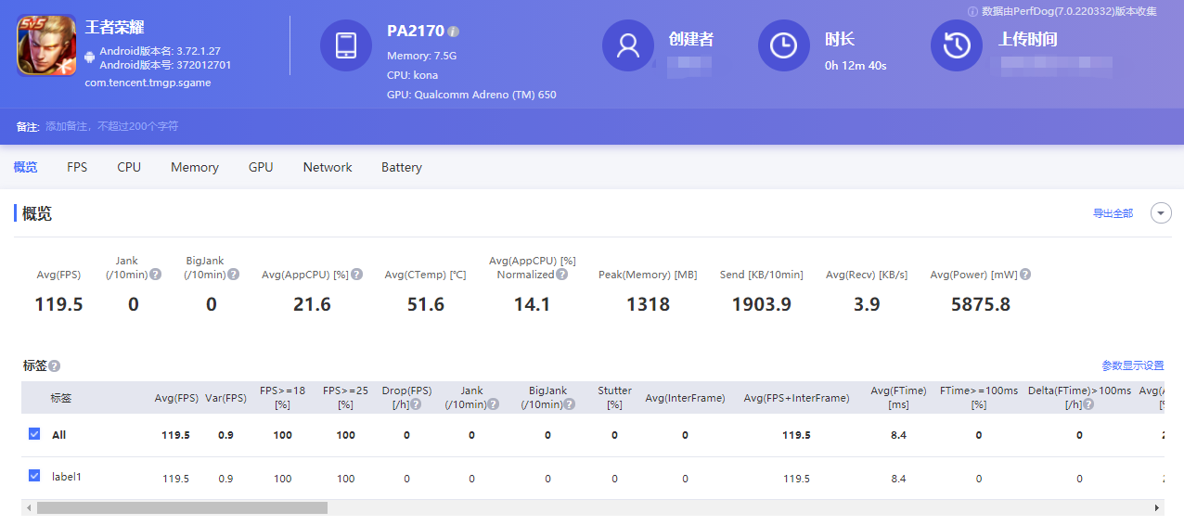Click help icon in Drop(FPS) column header
The width and height of the screenshot is (1184, 525).
click(x=416, y=404)
